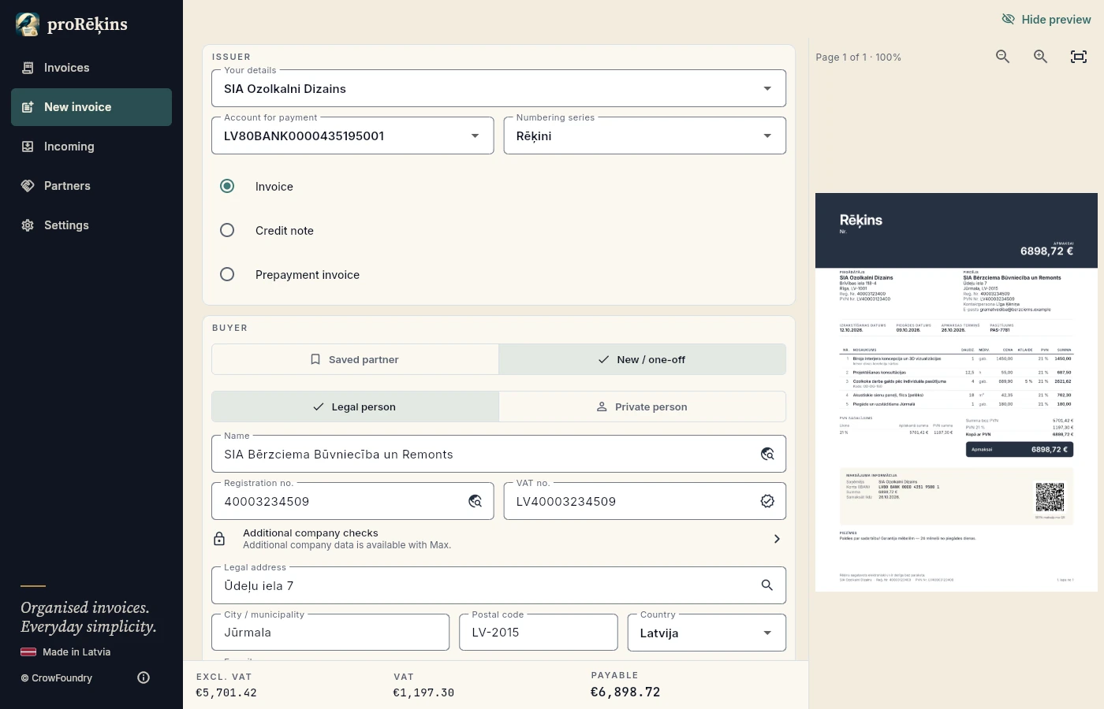Switch to the Saved partner tab
The height and width of the screenshot is (709, 1104).
pyautogui.click(x=355, y=359)
